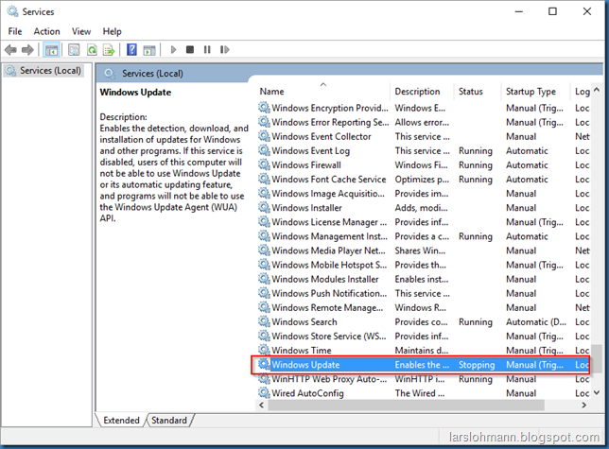Screen dimensions: 609x449
Task: Open the Help menu
Action: [112, 31]
